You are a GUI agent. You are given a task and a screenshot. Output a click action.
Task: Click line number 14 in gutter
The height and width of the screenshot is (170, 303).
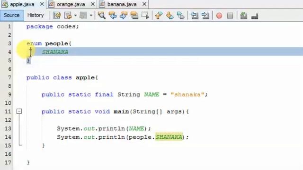[x=8, y=137]
